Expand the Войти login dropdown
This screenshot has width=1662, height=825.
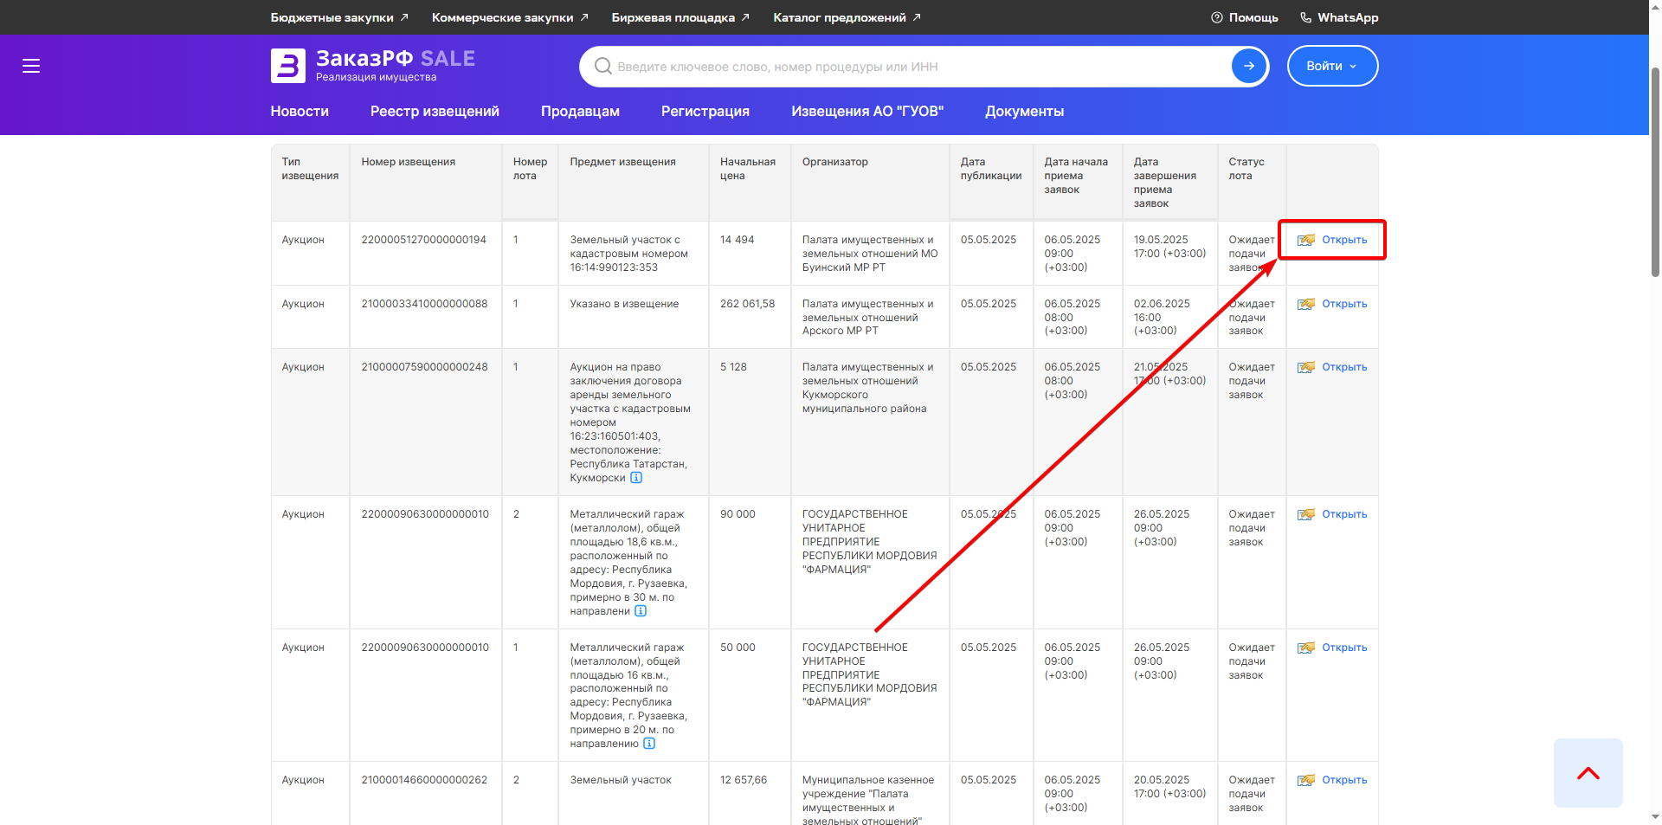coord(1332,66)
